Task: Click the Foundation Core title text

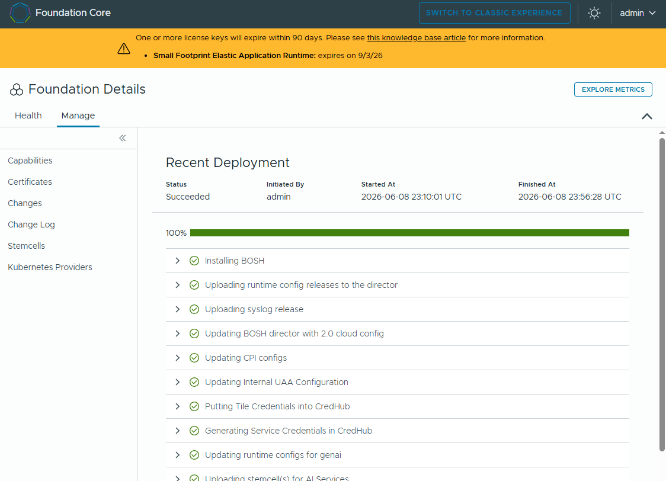Action: pyautogui.click(x=73, y=13)
